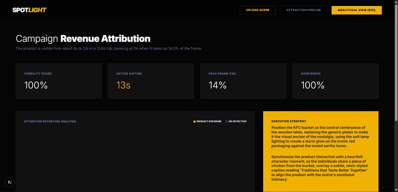Click the Product Exposure legend text
The height and width of the screenshot is (192, 398).
209,121
